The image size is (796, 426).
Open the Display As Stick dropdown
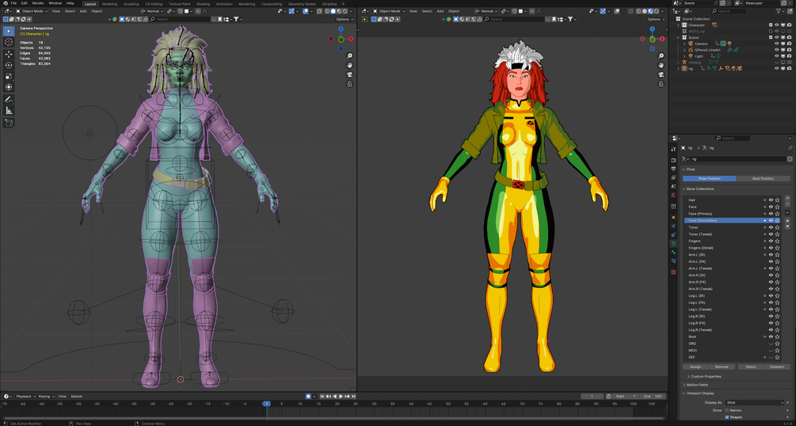[x=755, y=403]
